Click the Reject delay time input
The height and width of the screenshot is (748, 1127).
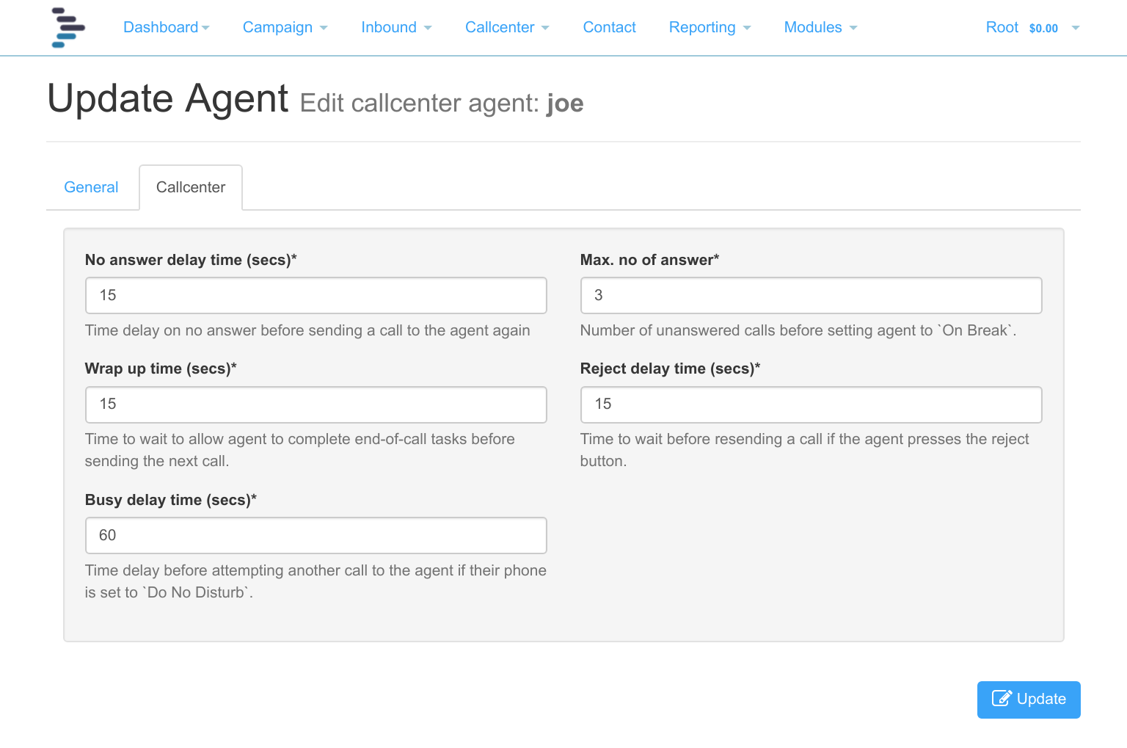click(811, 404)
